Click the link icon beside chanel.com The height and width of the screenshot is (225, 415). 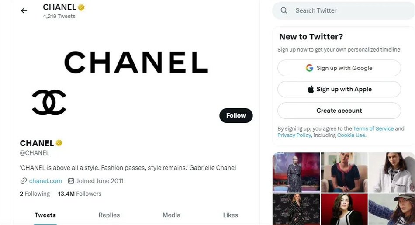click(x=24, y=181)
